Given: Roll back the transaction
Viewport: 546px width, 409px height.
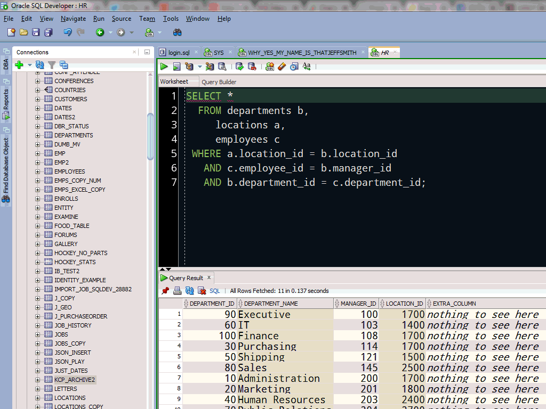Looking at the screenshot, I should tap(252, 67).
